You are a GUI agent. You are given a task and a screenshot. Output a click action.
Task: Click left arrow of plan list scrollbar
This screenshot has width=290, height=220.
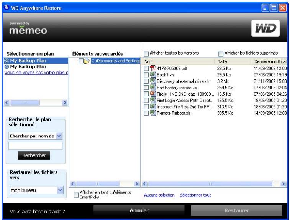point(7,103)
